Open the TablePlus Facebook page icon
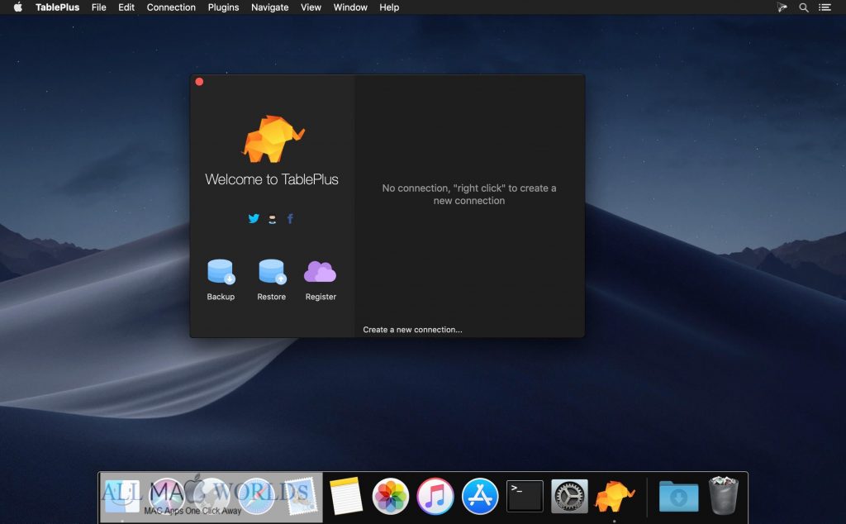The height and width of the screenshot is (524, 846). pyautogui.click(x=290, y=218)
